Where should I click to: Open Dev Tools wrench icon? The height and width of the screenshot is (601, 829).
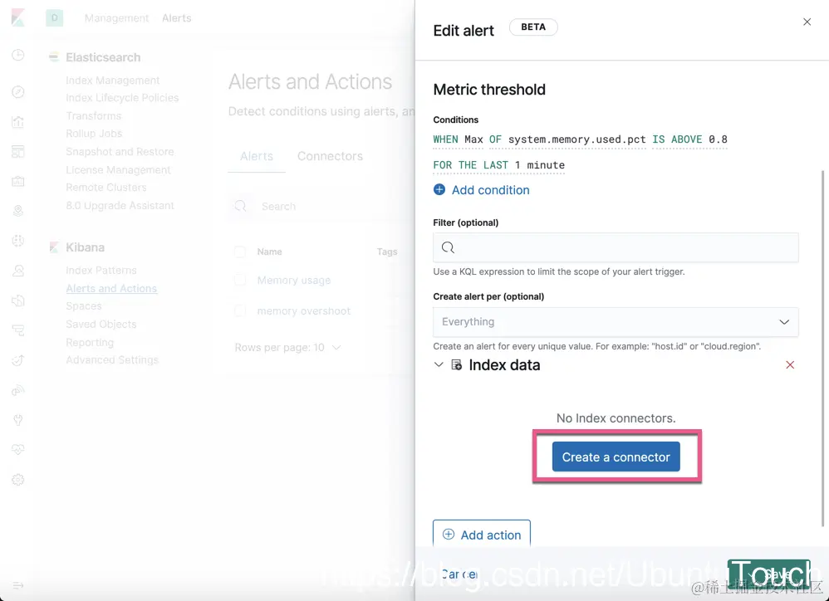pos(18,420)
